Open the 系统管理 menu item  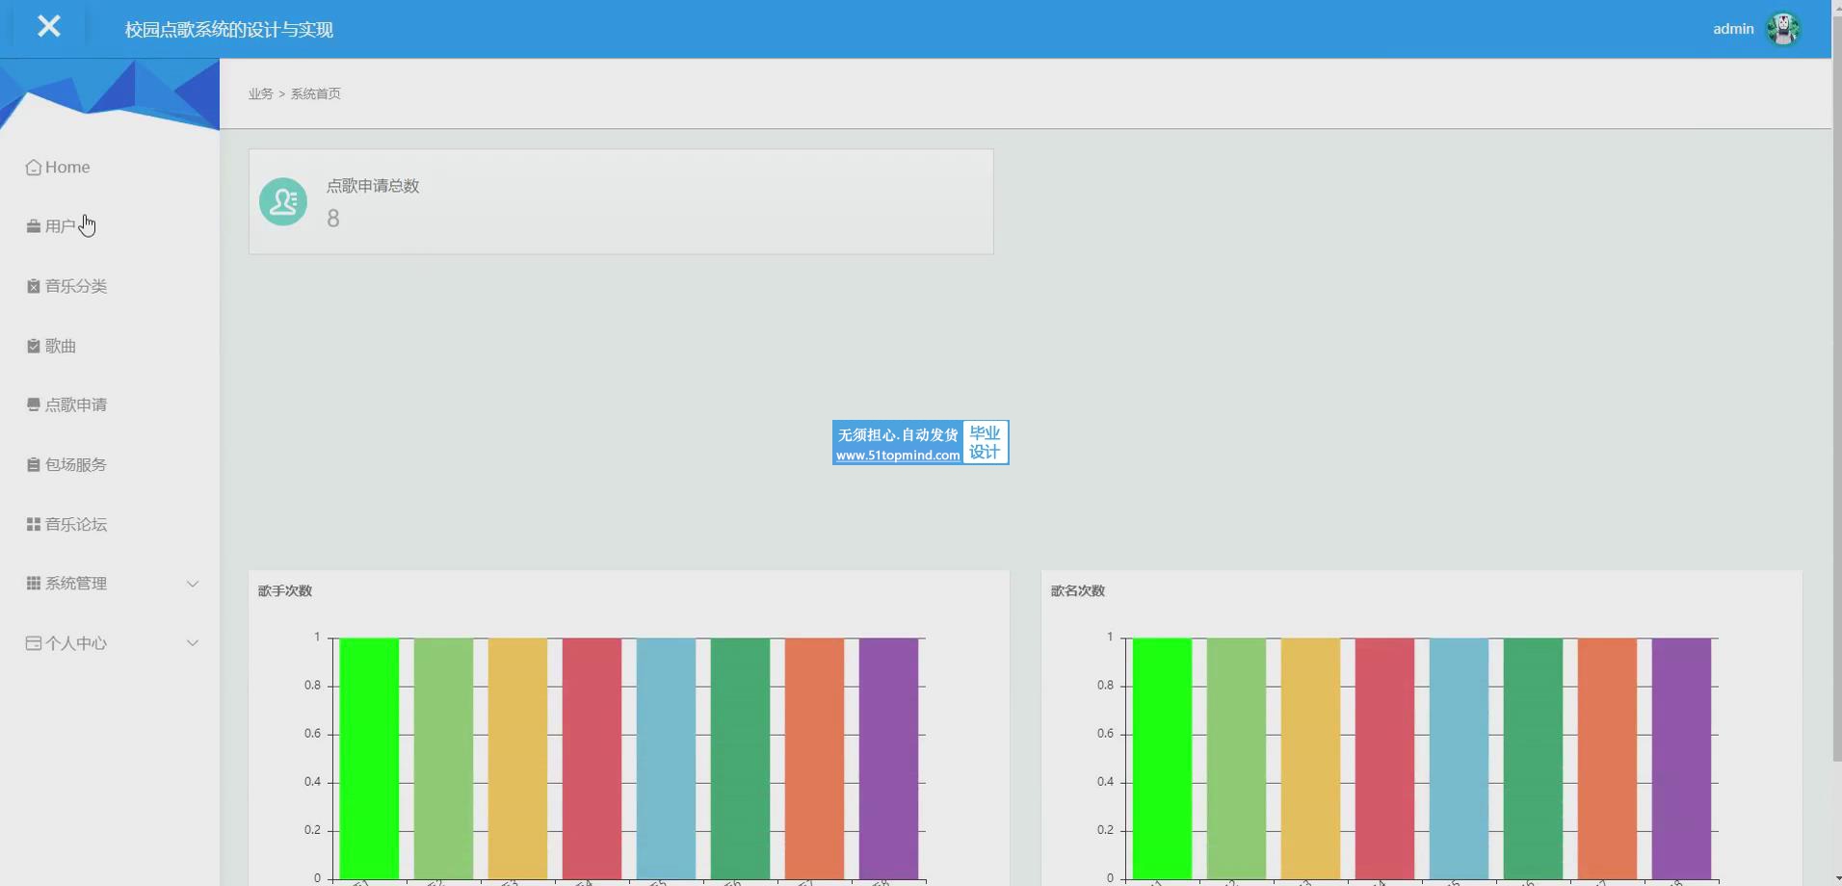pyautogui.click(x=76, y=584)
